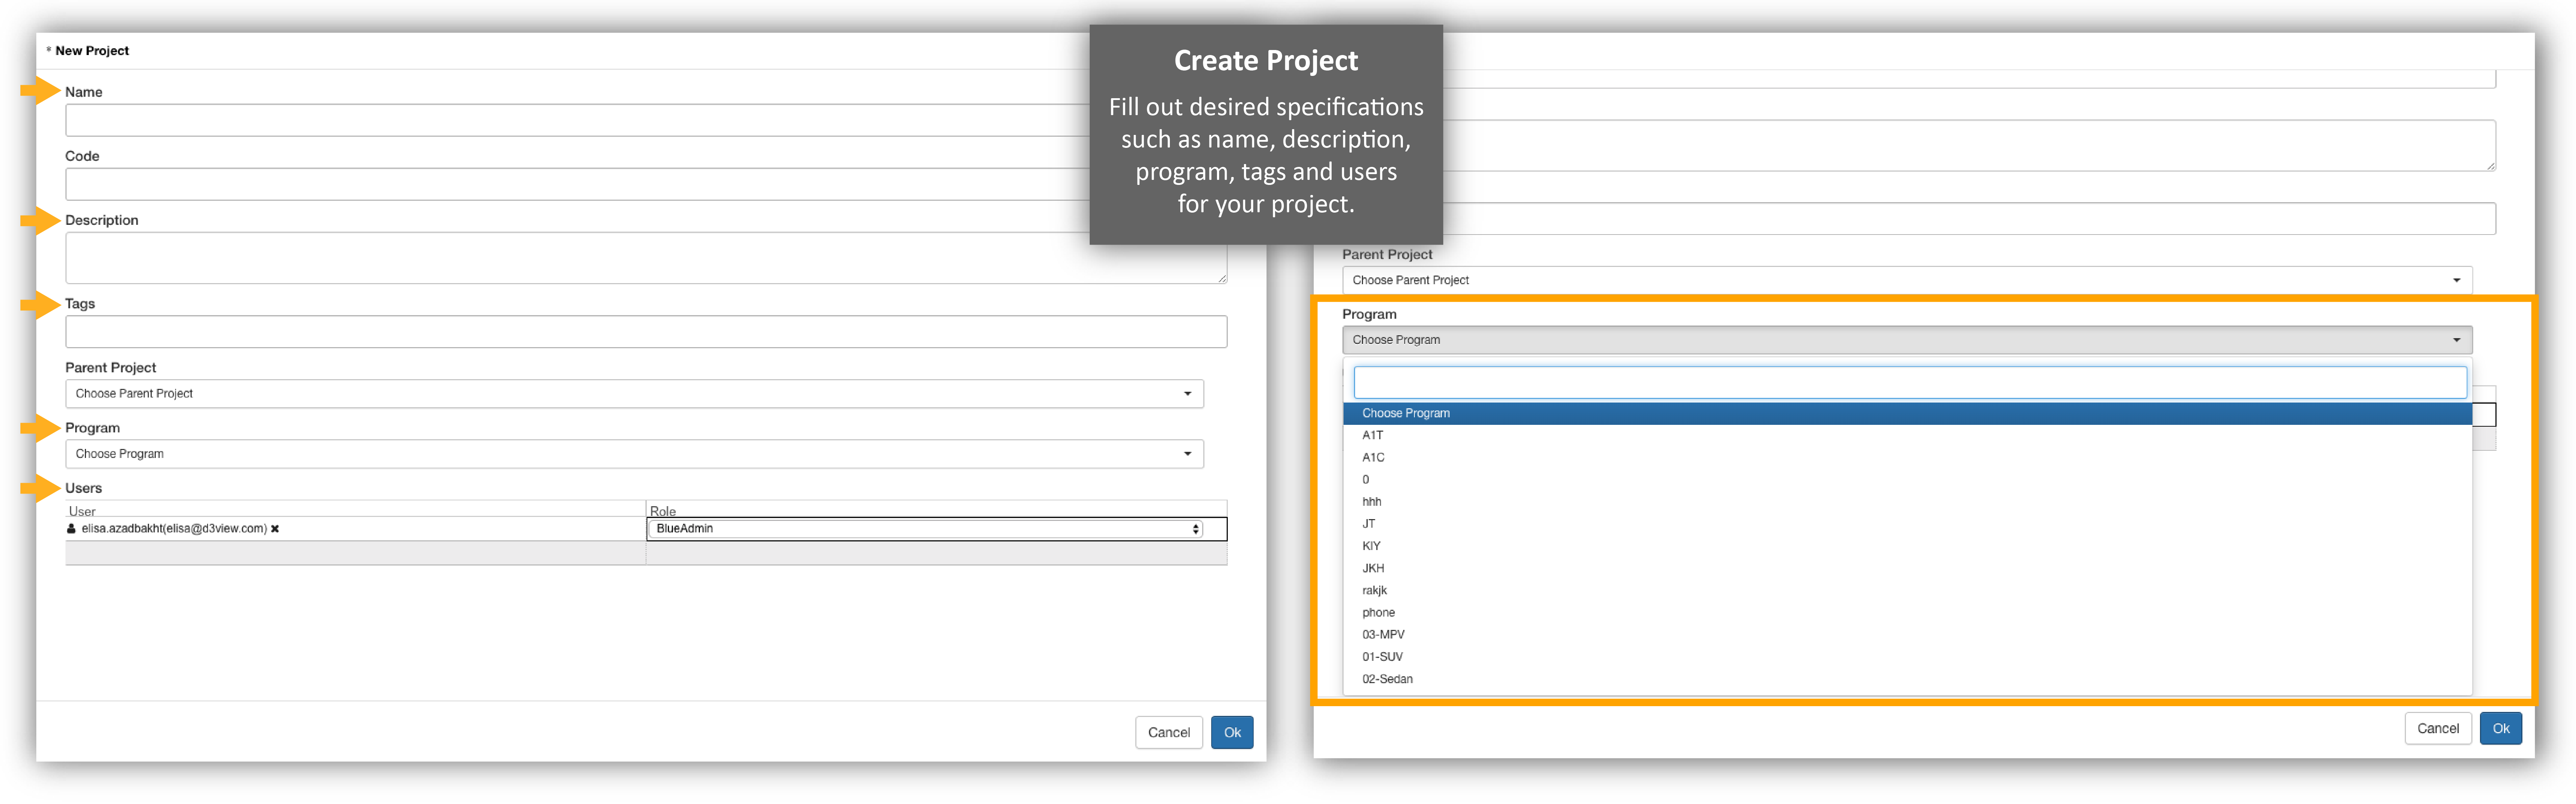Screen dimensions: 2576x804
Task: Click Ok in the left New Project dialog
Action: point(1232,733)
